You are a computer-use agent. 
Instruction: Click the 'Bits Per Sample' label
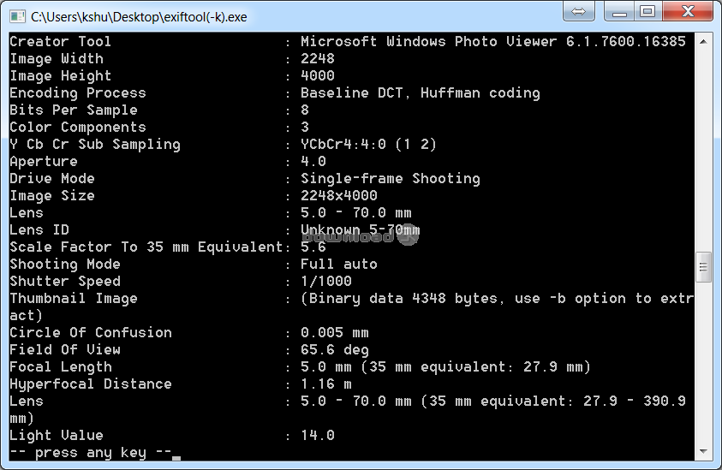tap(74, 110)
